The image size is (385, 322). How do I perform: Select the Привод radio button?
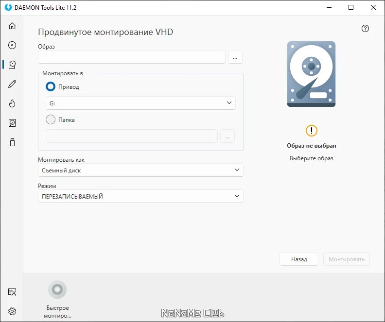(x=51, y=86)
